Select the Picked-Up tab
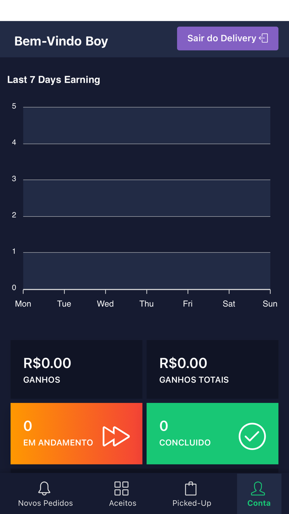 (x=191, y=494)
